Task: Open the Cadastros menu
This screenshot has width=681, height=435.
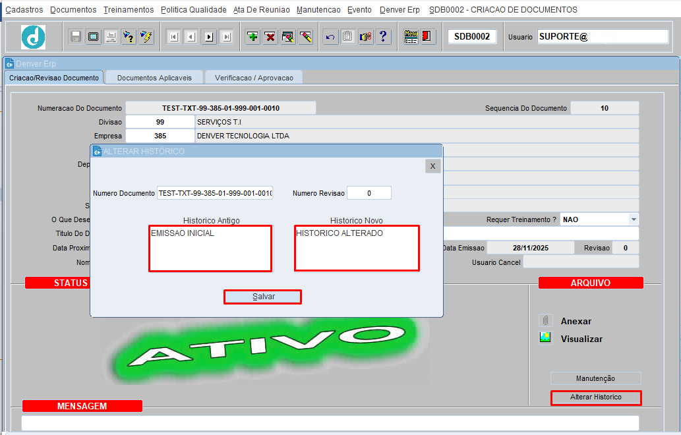Action: tap(24, 10)
